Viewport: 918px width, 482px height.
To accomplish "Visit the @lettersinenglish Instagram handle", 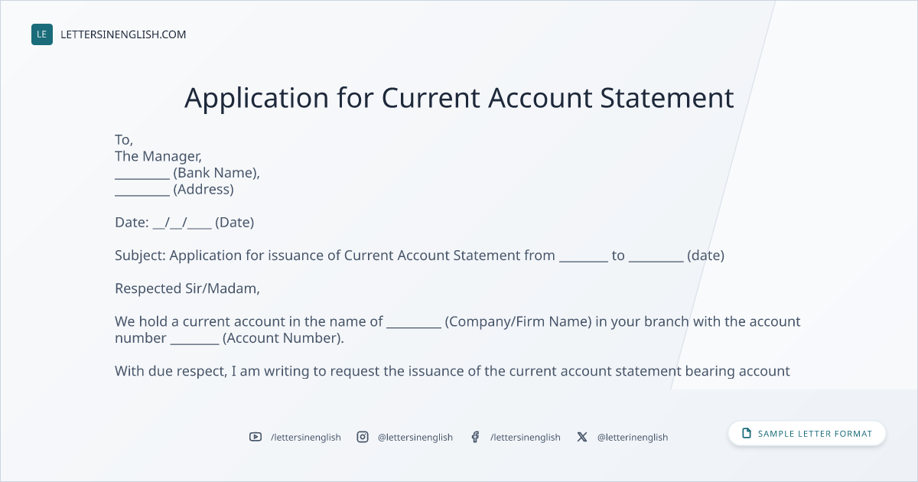I will coord(415,437).
